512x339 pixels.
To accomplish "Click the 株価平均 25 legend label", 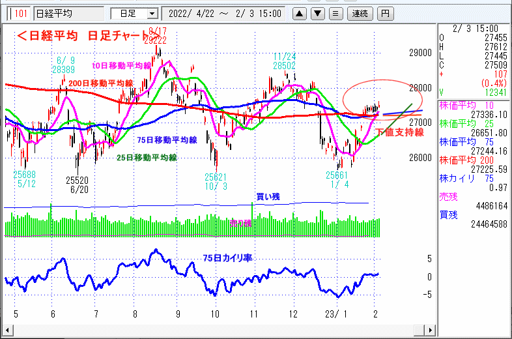I will (466, 124).
